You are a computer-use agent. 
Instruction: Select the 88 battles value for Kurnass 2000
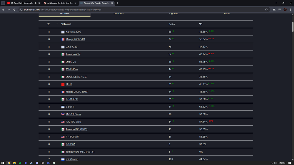[x=170, y=32]
